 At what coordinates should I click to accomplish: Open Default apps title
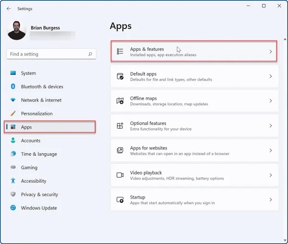tap(143, 74)
